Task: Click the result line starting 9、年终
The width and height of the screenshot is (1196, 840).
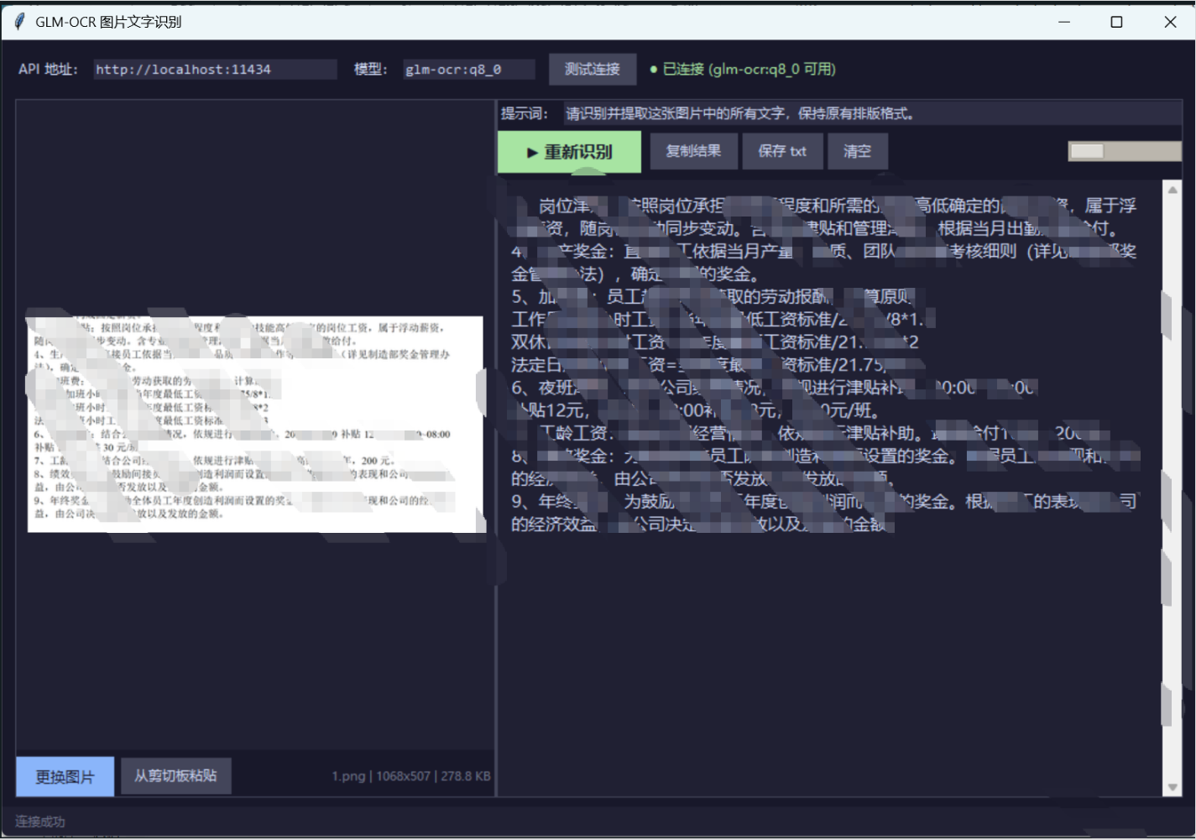Action: point(823,502)
